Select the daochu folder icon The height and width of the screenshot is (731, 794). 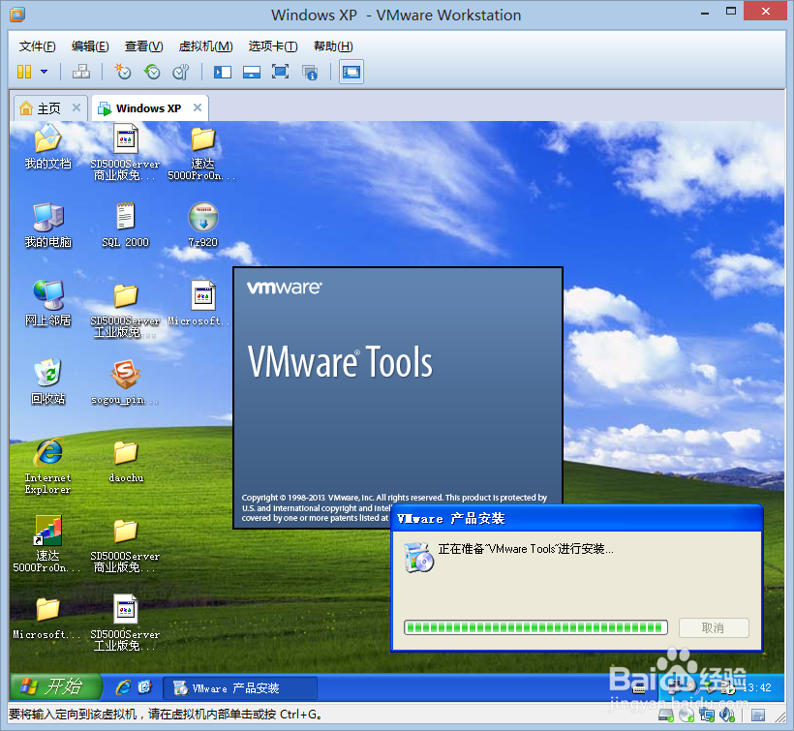125,461
